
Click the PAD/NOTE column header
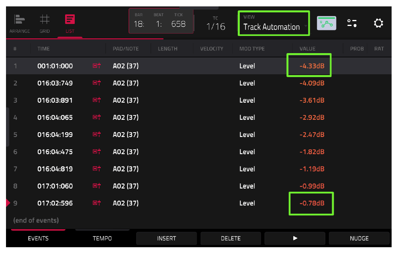coord(125,49)
